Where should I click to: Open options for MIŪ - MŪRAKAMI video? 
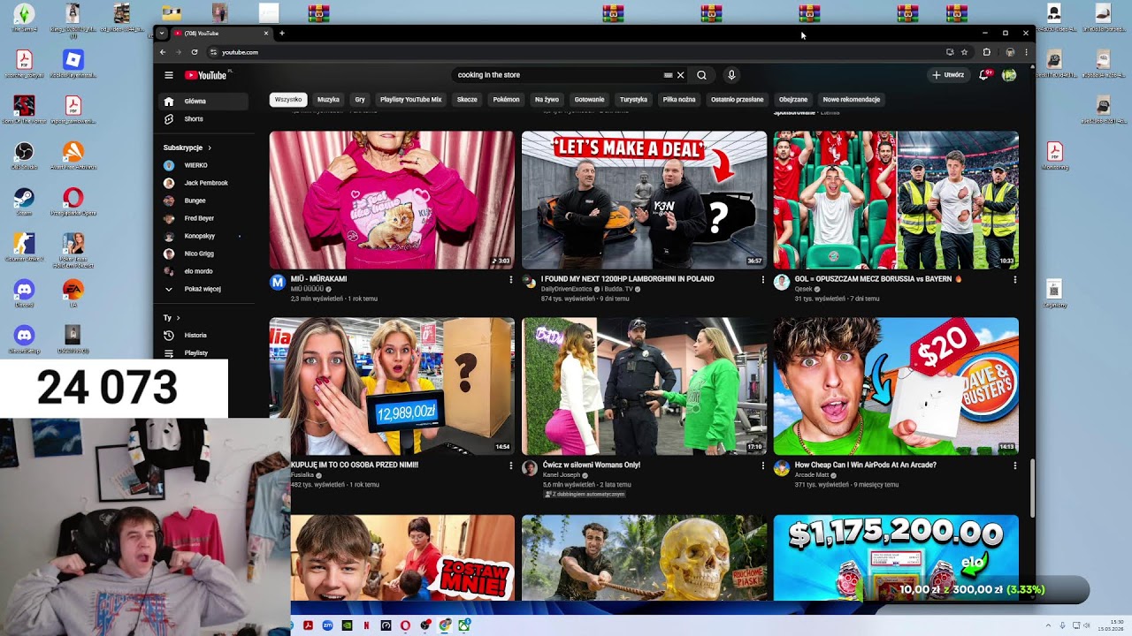click(510, 280)
